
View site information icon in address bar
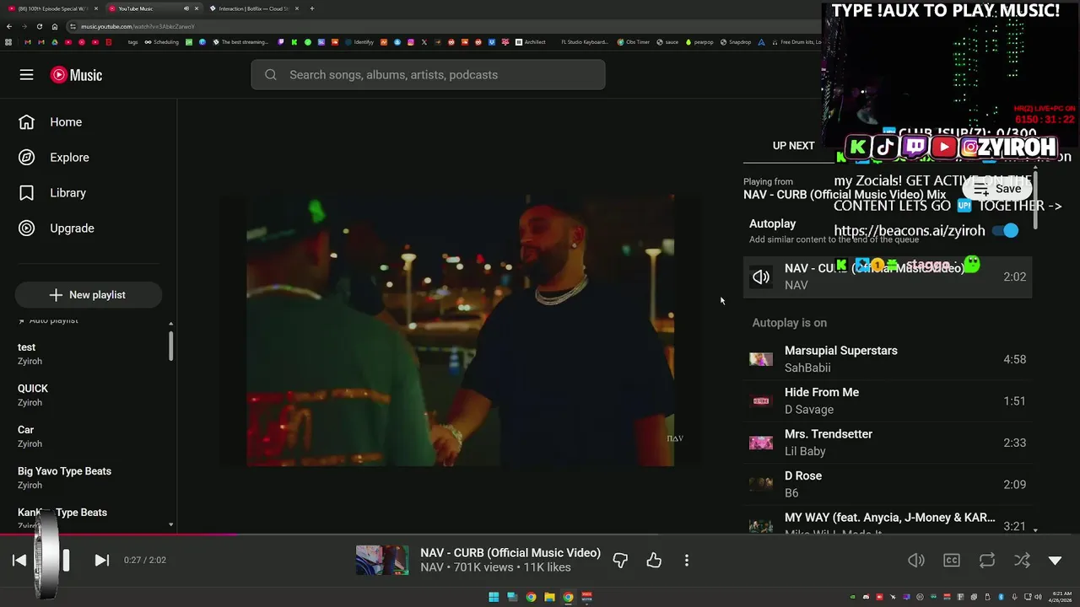click(x=73, y=26)
